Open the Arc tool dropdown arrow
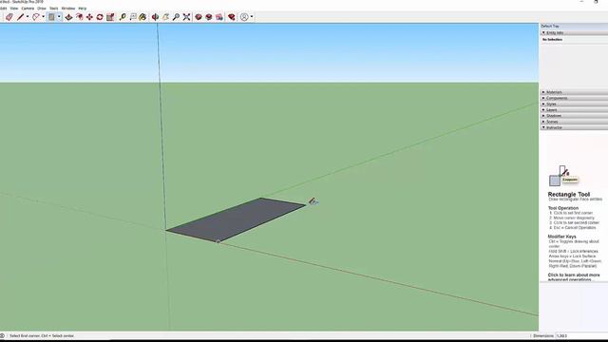This screenshot has height=342, width=608. pos(43,17)
